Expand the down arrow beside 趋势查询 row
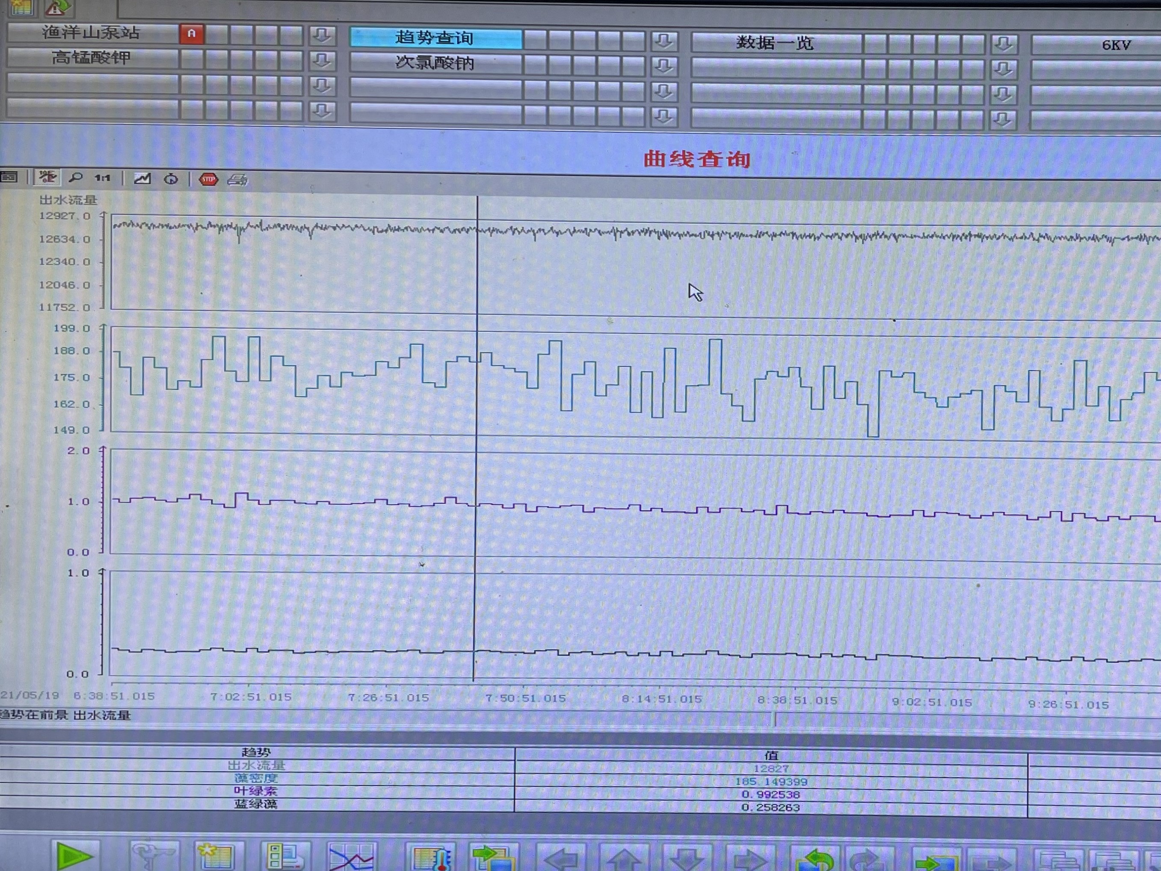The image size is (1161, 871). pos(664,40)
